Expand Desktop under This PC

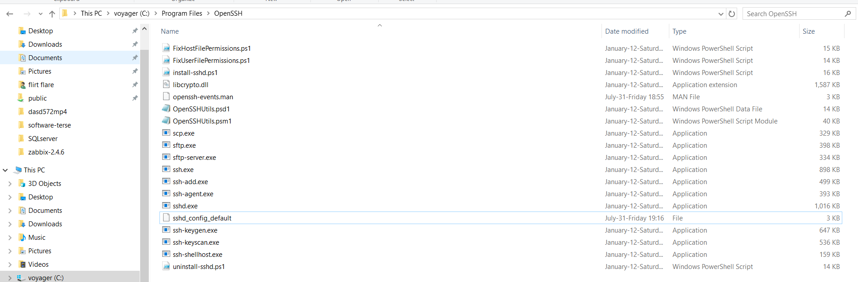tap(10, 197)
